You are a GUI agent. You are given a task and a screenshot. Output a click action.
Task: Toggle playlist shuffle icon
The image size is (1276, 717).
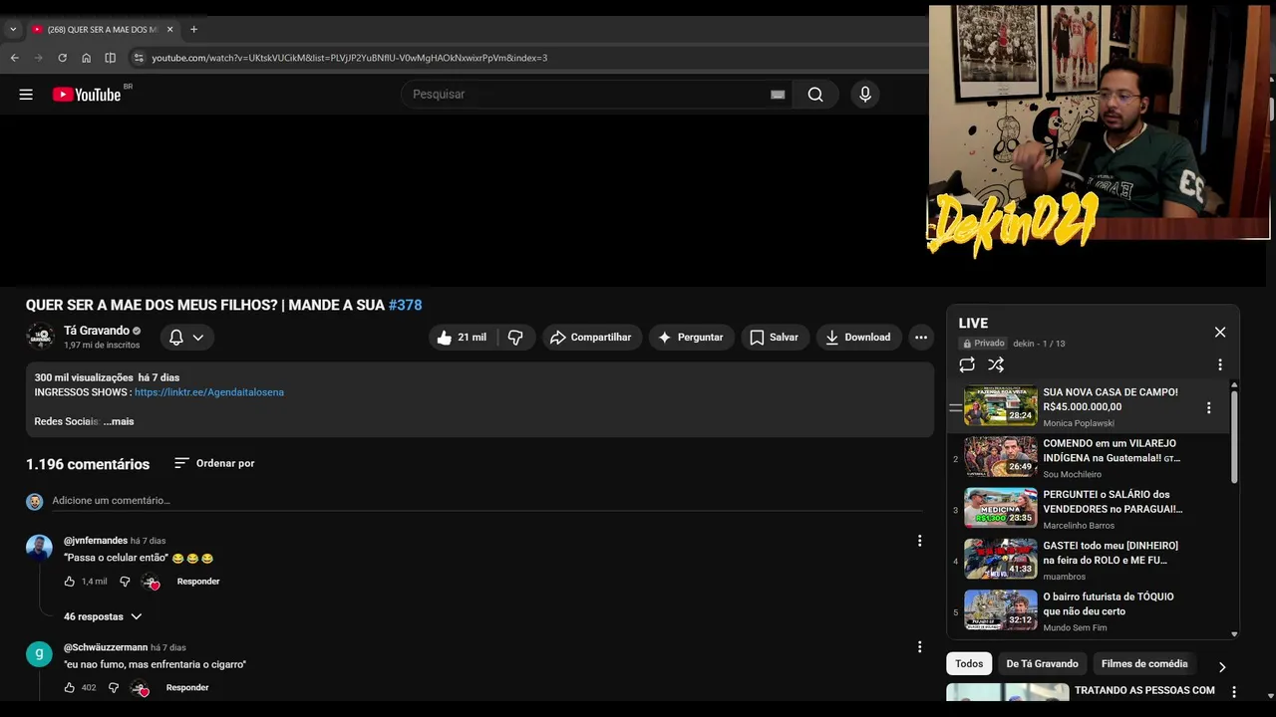[x=996, y=365]
